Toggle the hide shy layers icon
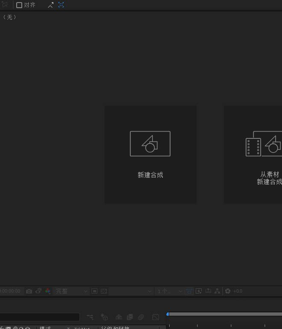The width and height of the screenshot is (282, 329). click(x=119, y=317)
